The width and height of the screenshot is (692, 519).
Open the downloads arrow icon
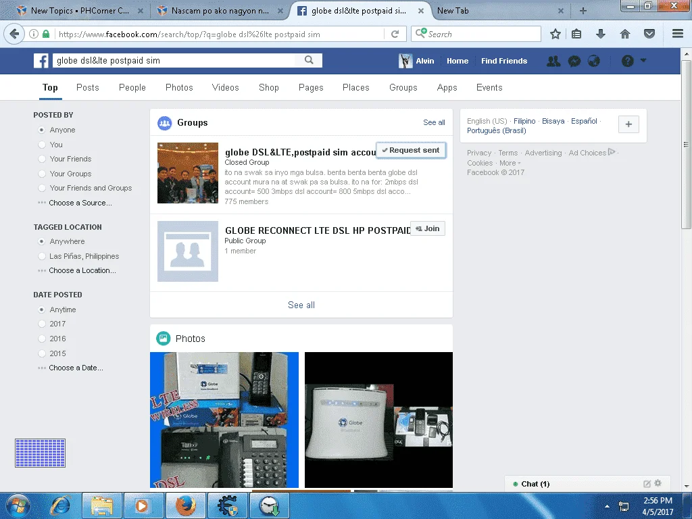click(601, 34)
